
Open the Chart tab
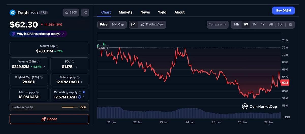coord(106,12)
